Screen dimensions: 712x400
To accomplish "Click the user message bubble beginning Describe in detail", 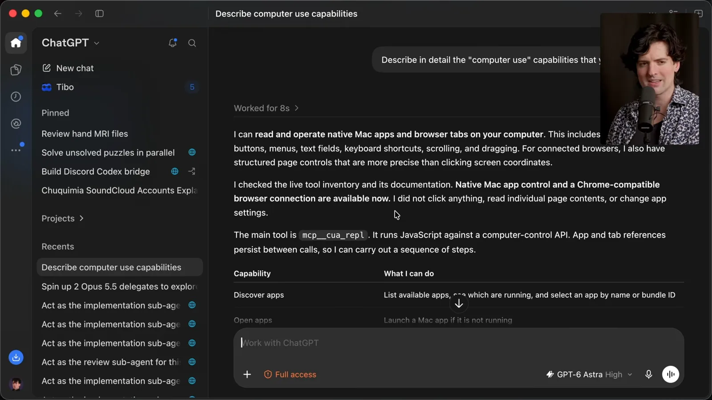I will (486, 60).
